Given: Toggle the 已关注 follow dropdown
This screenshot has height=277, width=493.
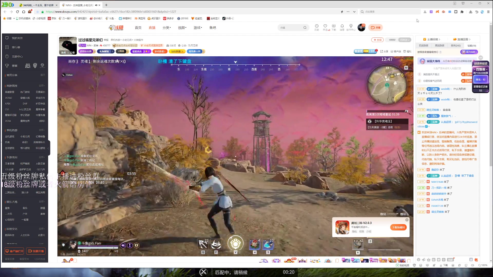Looking at the screenshot, I should tap(405, 40).
